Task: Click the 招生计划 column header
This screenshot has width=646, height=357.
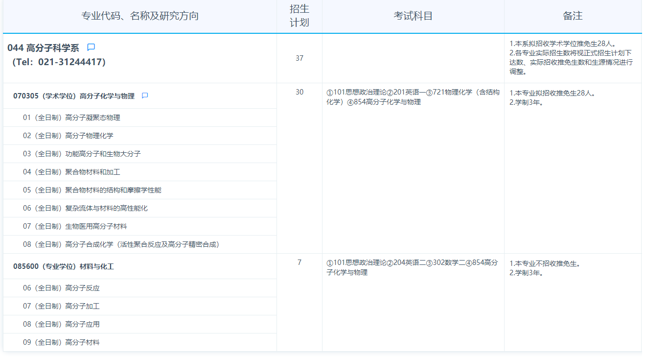Action: coord(300,16)
